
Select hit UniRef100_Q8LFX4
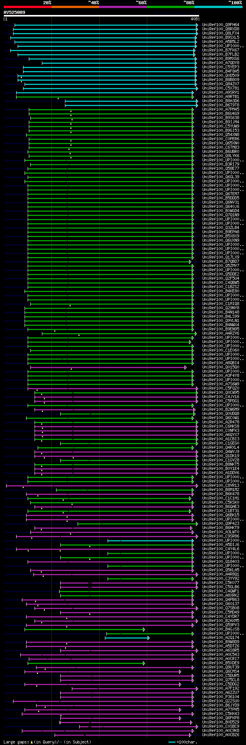[221, 33]
